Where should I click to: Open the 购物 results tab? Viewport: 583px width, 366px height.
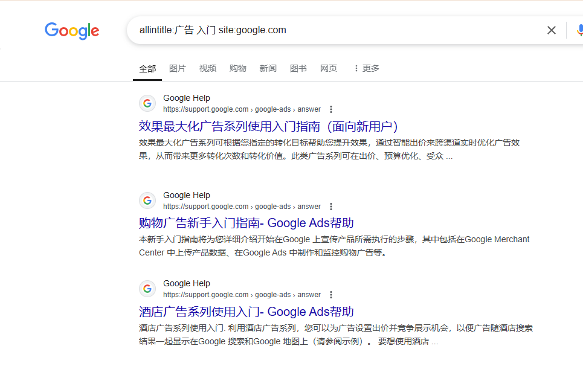click(238, 68)
